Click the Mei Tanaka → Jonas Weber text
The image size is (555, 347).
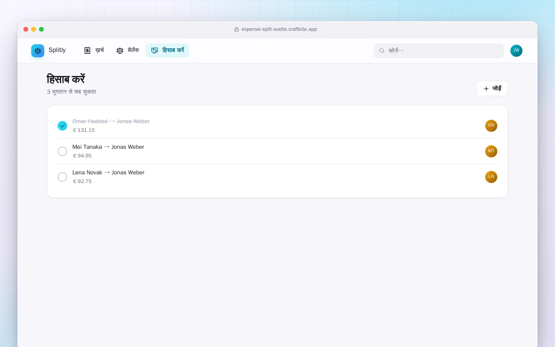[x=108, y=147]
